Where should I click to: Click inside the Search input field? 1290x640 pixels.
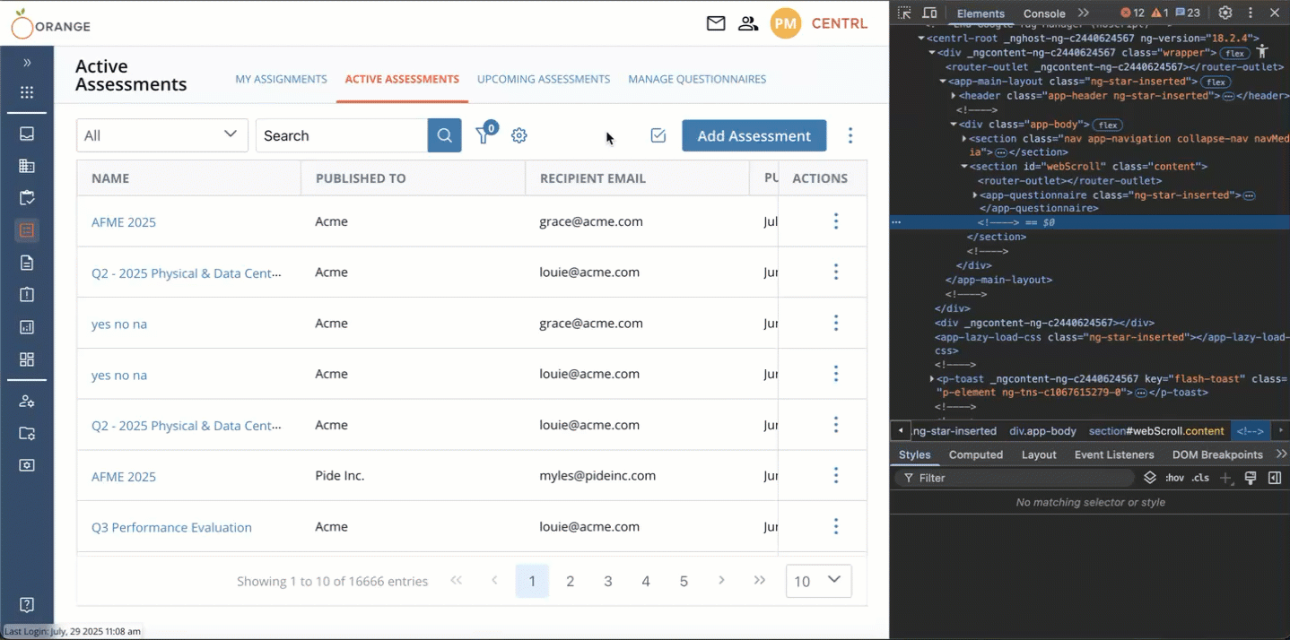click(342, 135)
